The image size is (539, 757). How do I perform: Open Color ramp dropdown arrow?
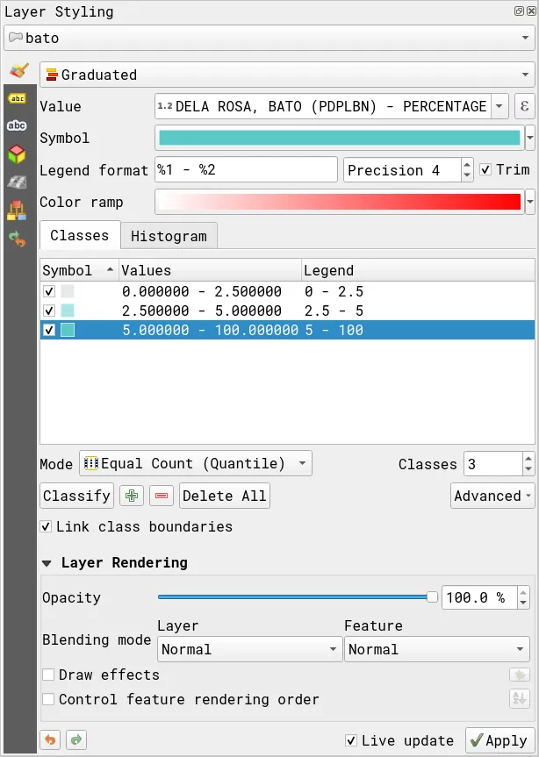530,202
